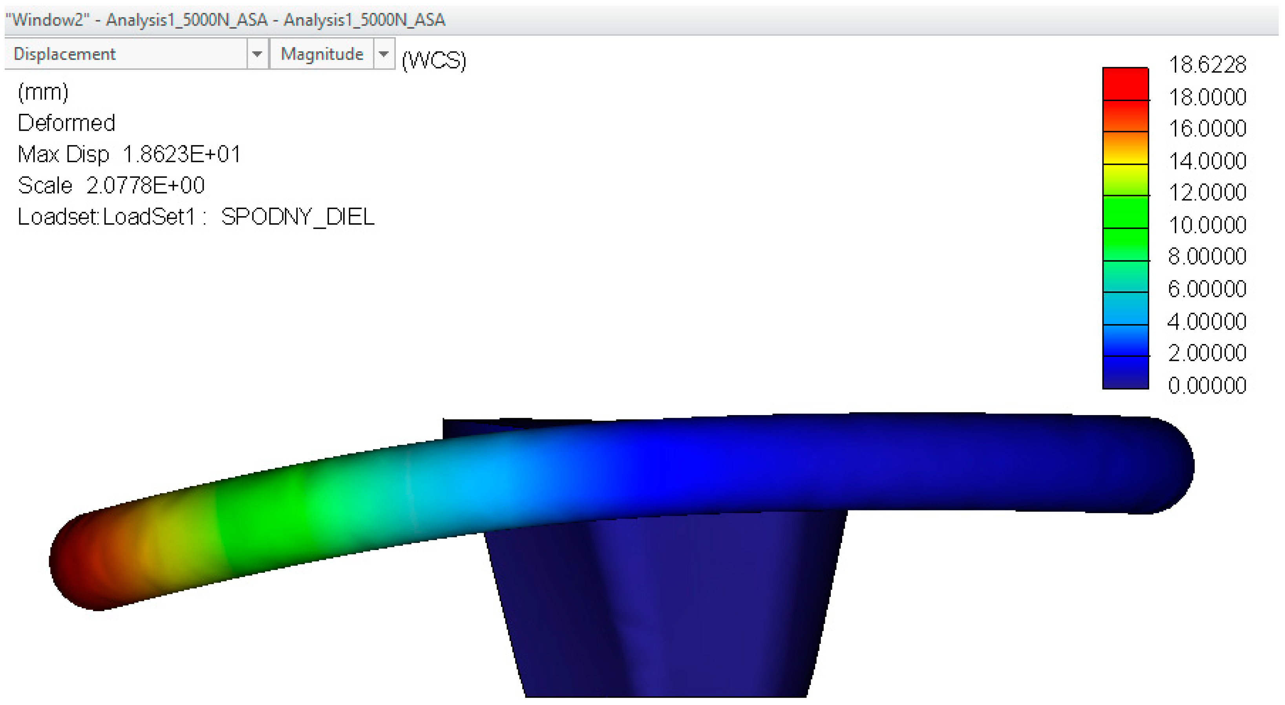
Task: Click the 18.6228 maximum legend value
Action: point(1207,65)
